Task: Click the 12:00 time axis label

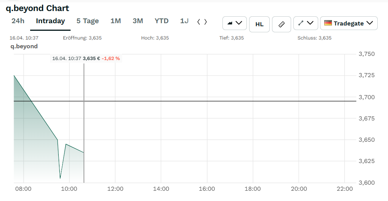Action: [115, 189]
